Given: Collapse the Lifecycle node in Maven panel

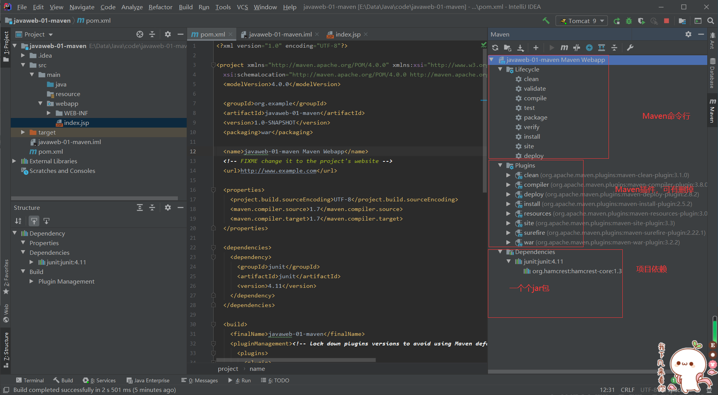Looking at the screenshot, I should click(x=500, y=70).
